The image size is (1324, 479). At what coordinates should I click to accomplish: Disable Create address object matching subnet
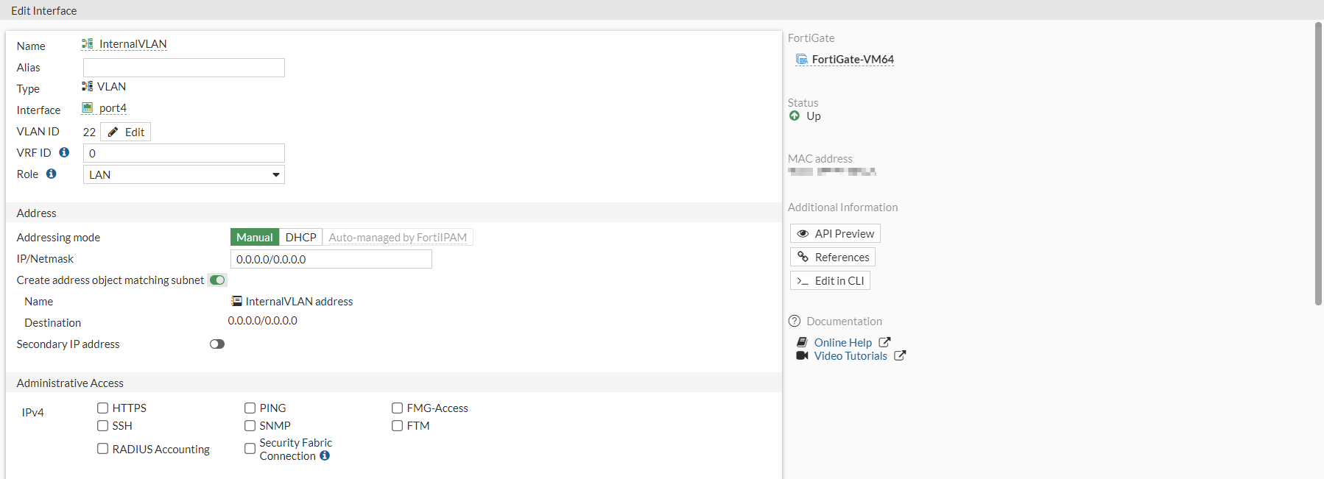[x=217, y=280]
